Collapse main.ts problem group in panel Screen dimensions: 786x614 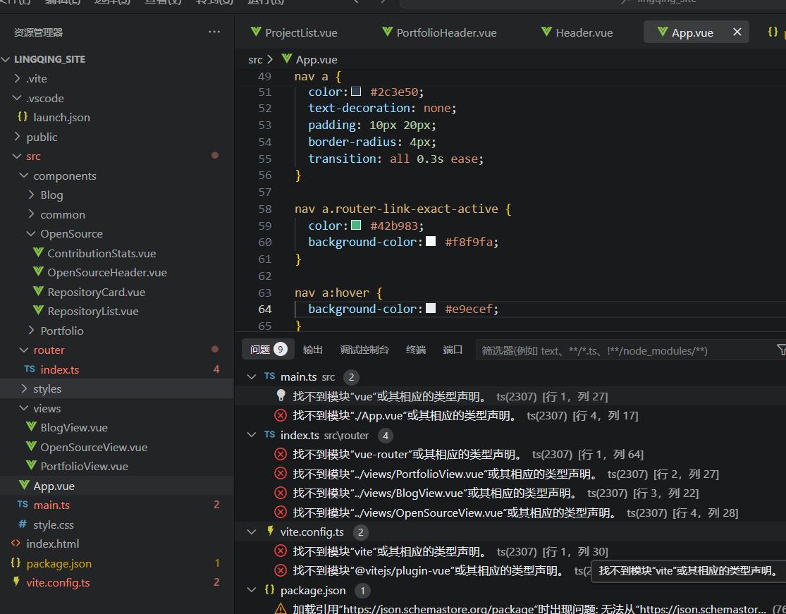[252, 377]
